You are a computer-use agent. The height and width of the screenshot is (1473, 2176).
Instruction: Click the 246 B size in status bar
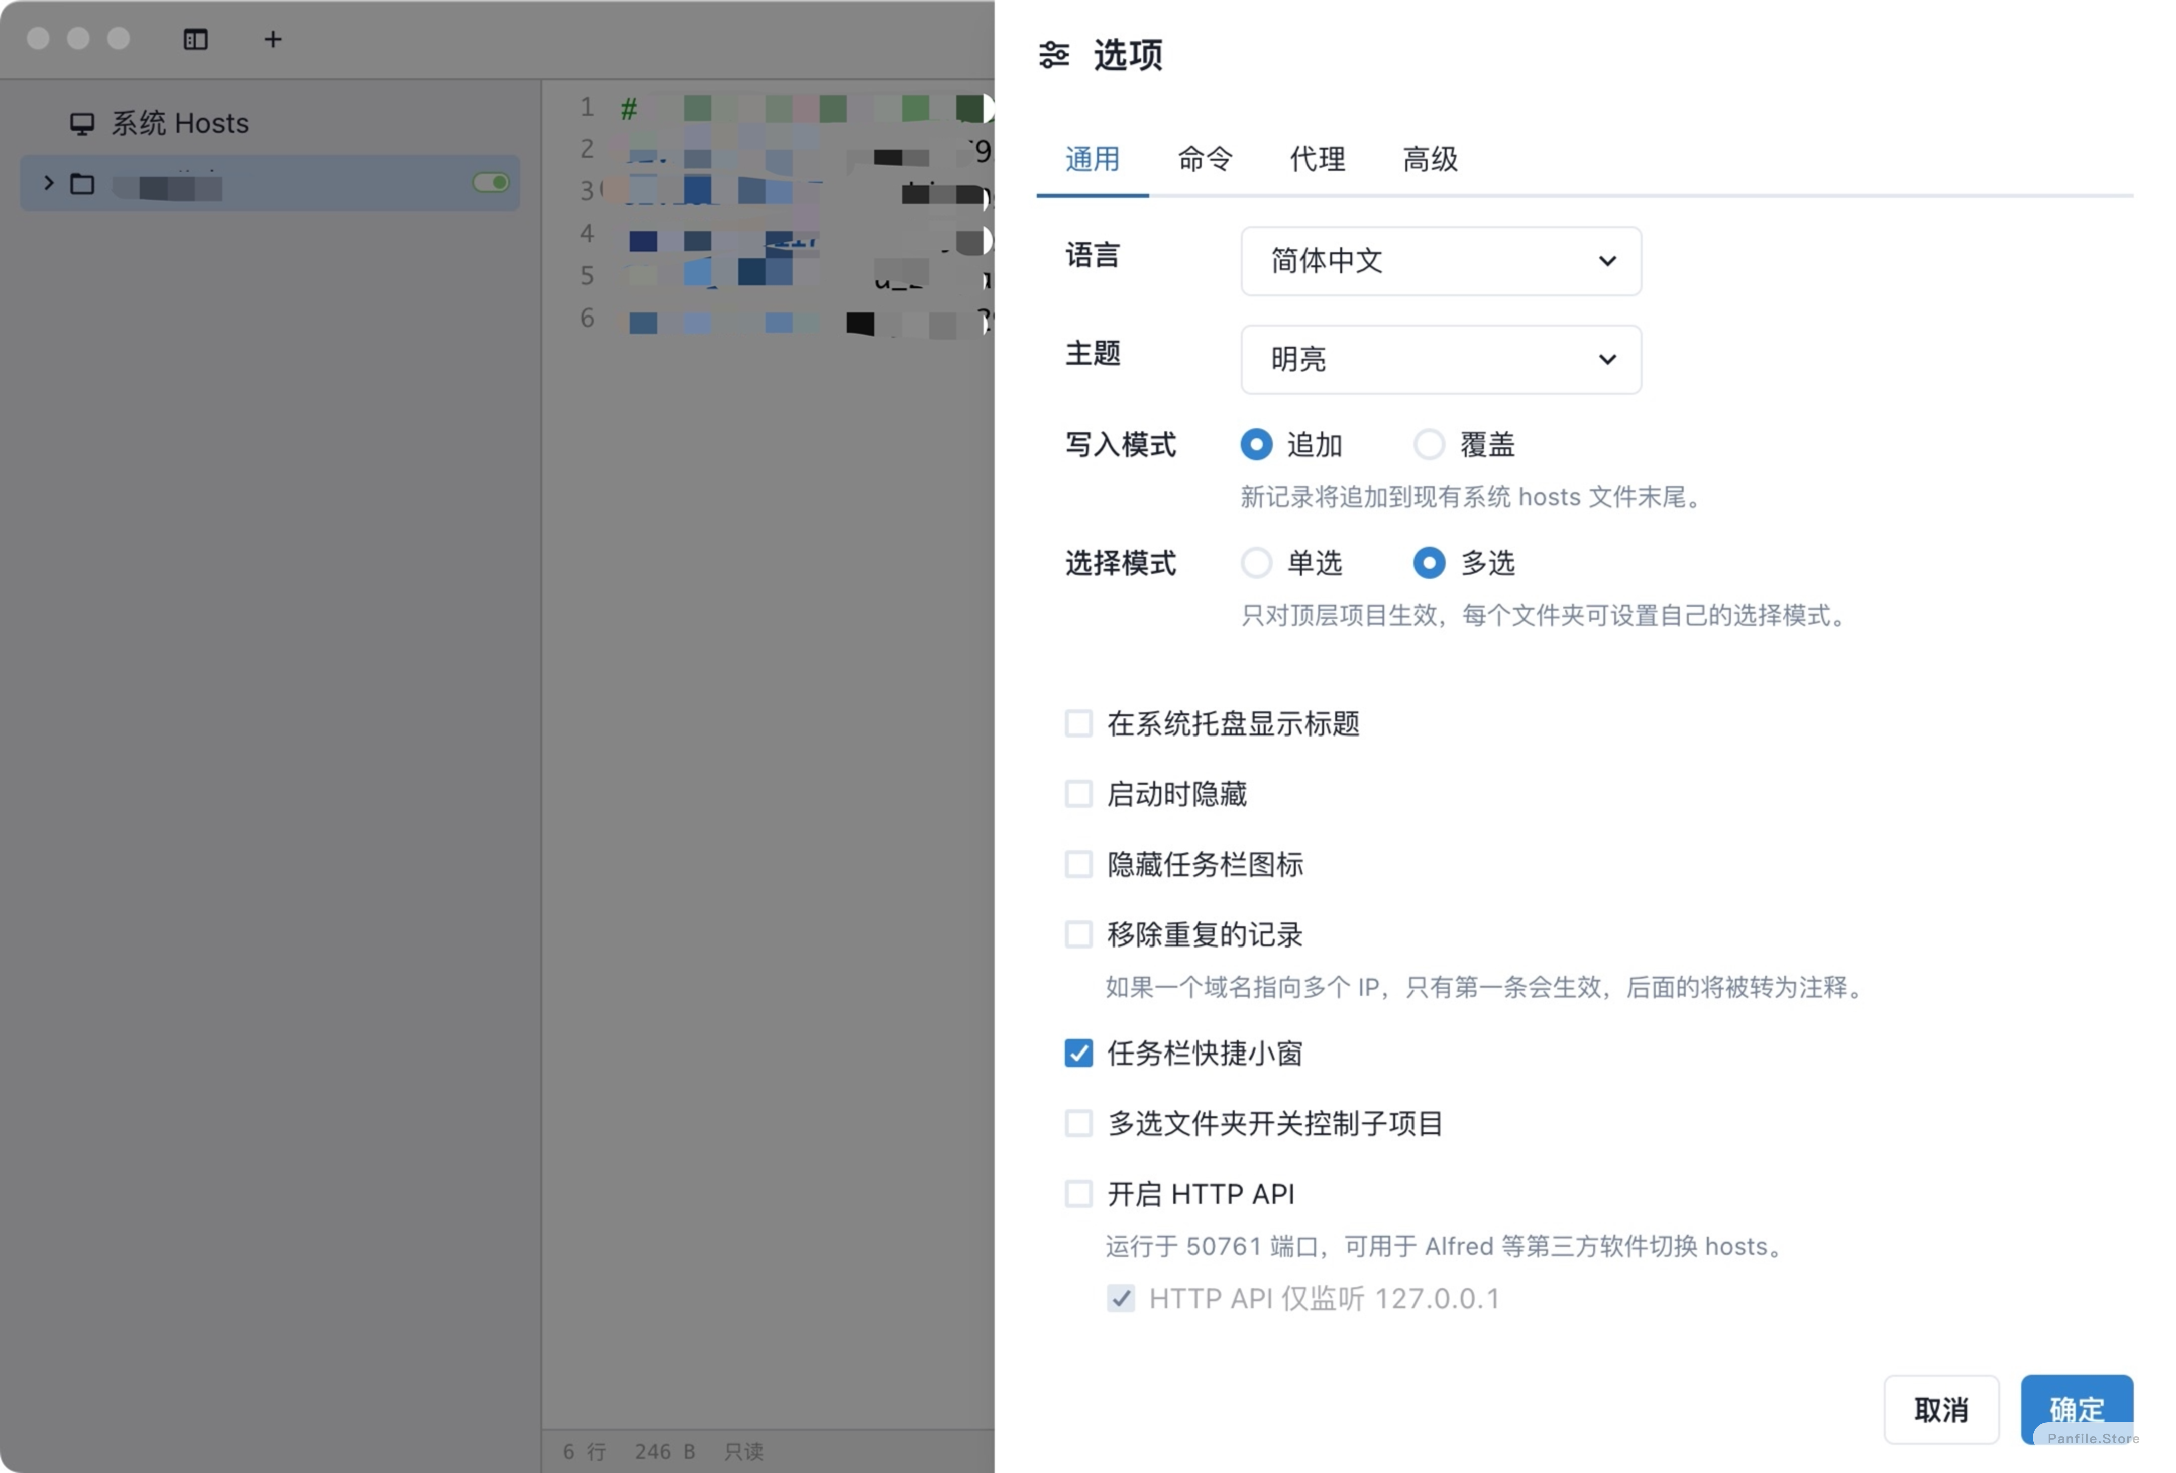click(665, 1451)
